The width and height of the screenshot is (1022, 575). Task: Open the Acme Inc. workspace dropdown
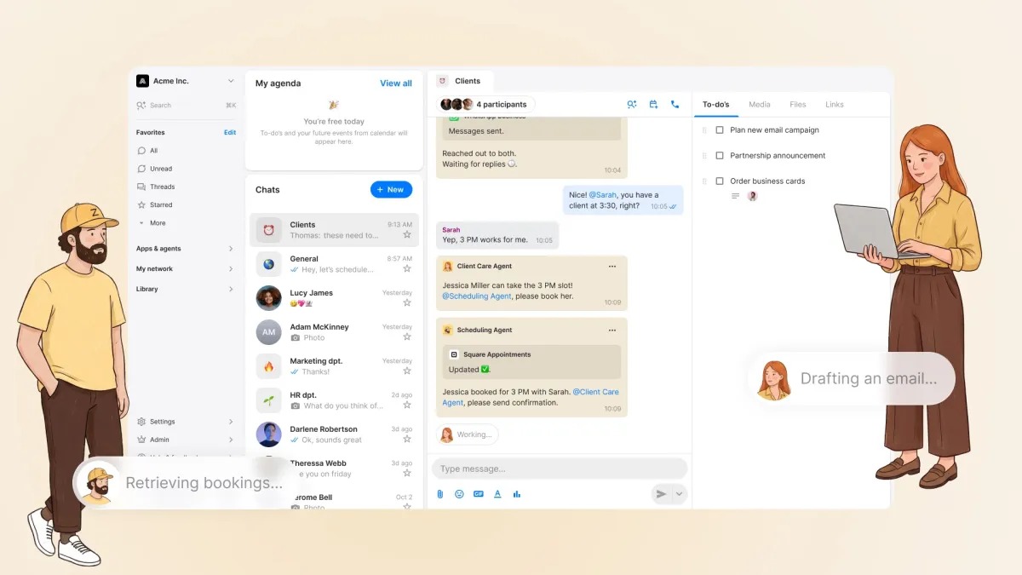click(x=231, y=81)
